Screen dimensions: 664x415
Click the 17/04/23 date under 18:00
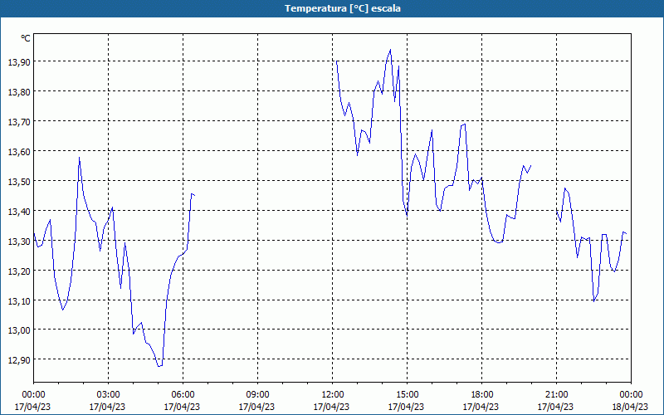point(481,407)
